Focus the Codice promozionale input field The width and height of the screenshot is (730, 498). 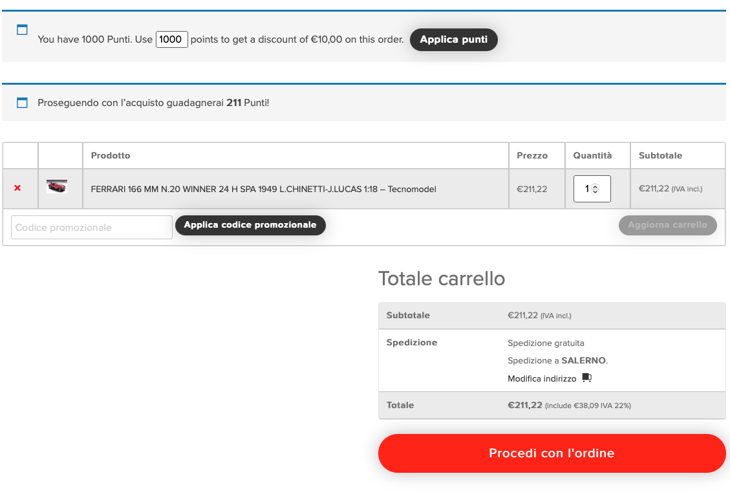click(x=92, y=228)
